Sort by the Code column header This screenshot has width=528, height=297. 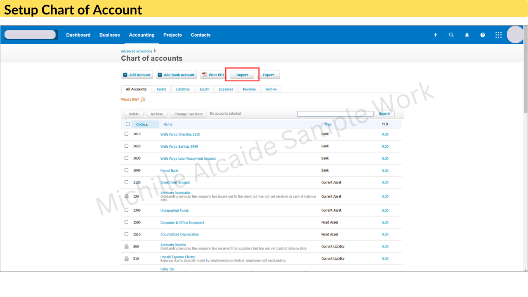tap(142, 124)
